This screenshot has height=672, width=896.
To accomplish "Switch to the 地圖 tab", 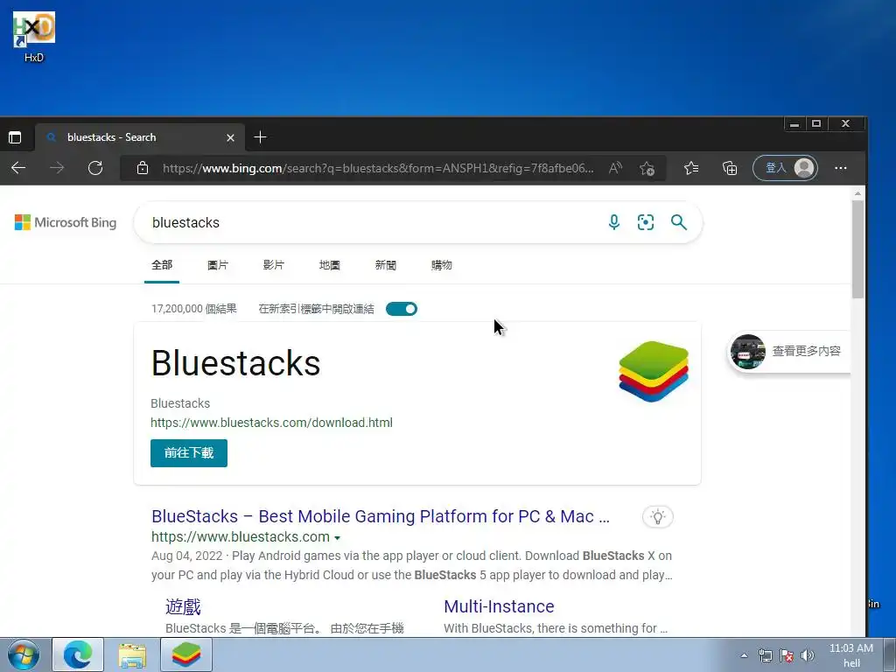I will click(x=329, y=265).
